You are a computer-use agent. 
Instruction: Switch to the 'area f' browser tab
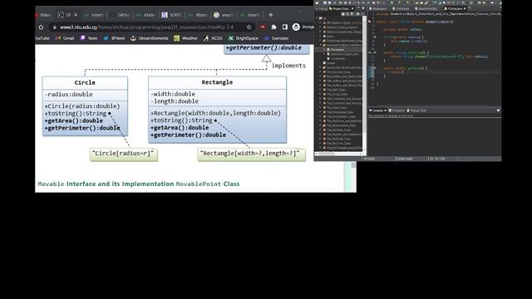tap(224, 15)
